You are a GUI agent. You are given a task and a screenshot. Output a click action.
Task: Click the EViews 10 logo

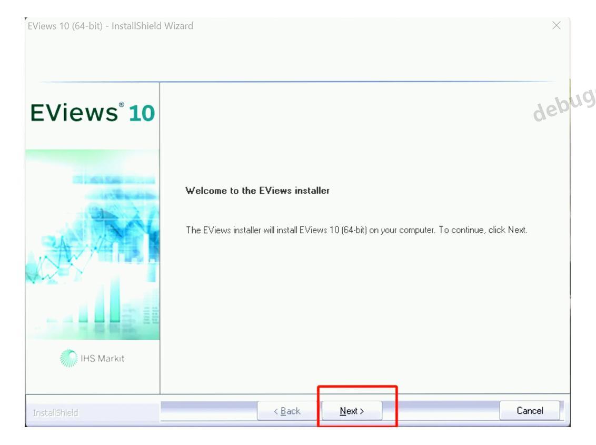pos(92,113)
